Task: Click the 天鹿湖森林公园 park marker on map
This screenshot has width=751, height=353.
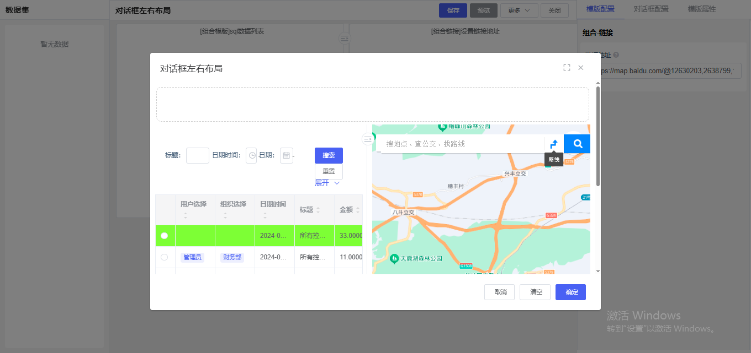Action: tap(394, 258)
